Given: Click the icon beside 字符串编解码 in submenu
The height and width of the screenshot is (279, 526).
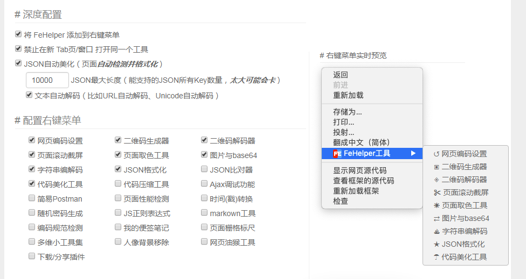Looking at the screenshot, I should (437, 232).
